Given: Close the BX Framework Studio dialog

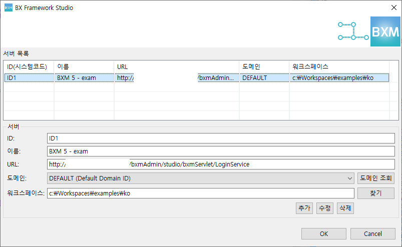Looking at the screenshot, I should 394,7.
